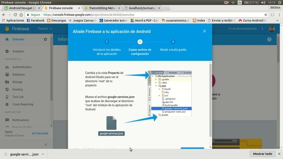Screen dimensions: 283x159
Task: Close the Transmitting Netw tab
Action: pyautogui.click(x=119, y=8)
